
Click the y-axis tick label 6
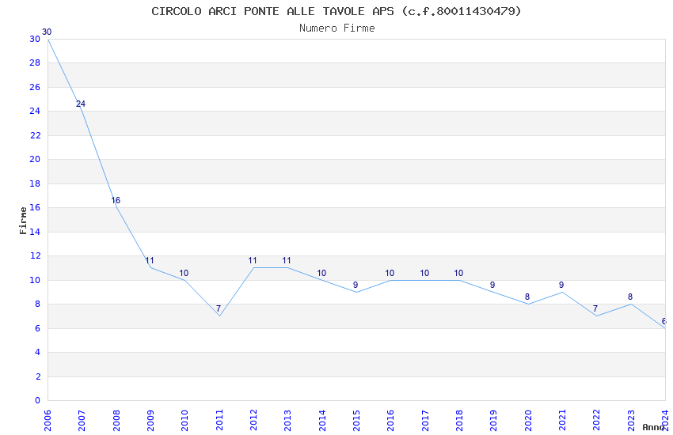(x=38, y=328)
